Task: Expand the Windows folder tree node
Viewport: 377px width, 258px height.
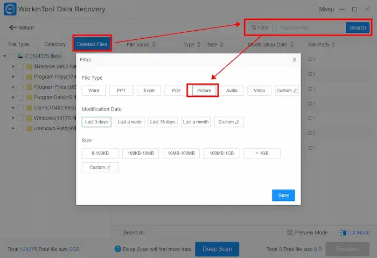Action: point(13,118)
